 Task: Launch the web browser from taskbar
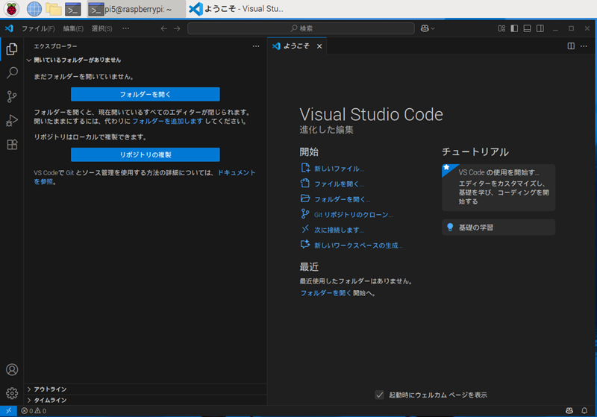click(34, 9)
